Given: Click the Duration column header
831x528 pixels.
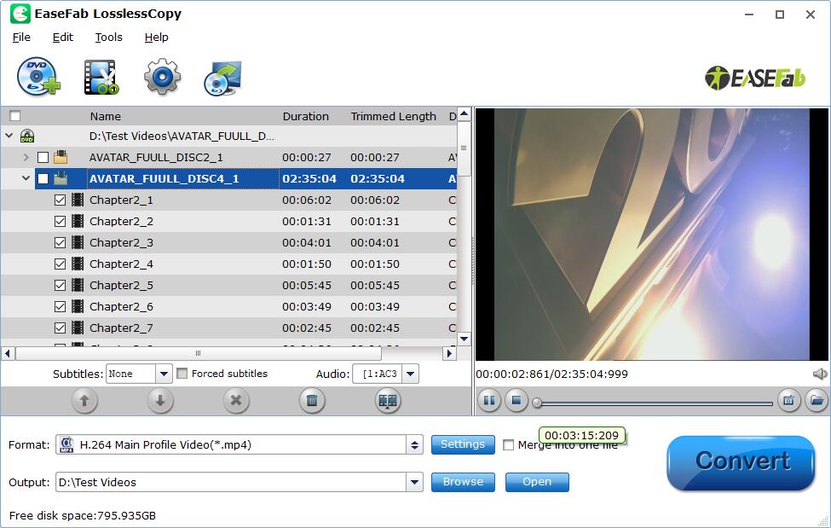Looking at the screenshot, I should pos(305,116).
